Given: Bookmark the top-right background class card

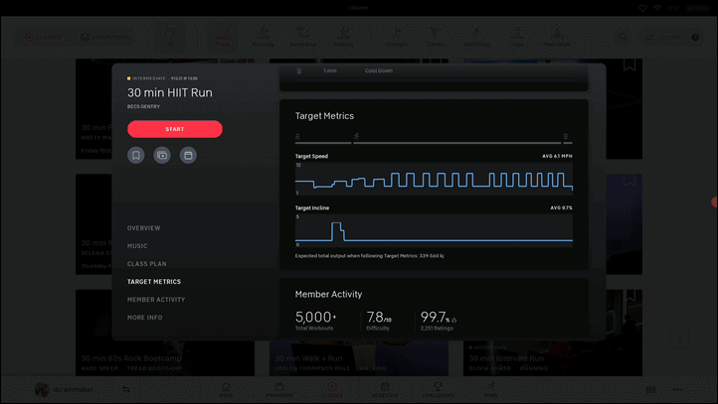Looking at the screenshot, I should (629, 64).
